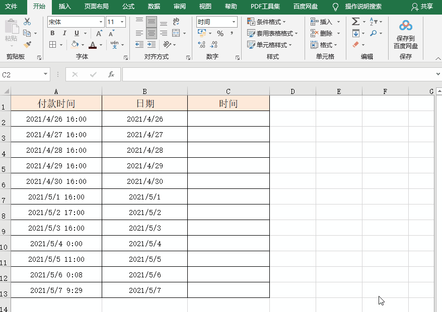
Task: Toggle Bold formatting
Action: (x=52, y=33)
